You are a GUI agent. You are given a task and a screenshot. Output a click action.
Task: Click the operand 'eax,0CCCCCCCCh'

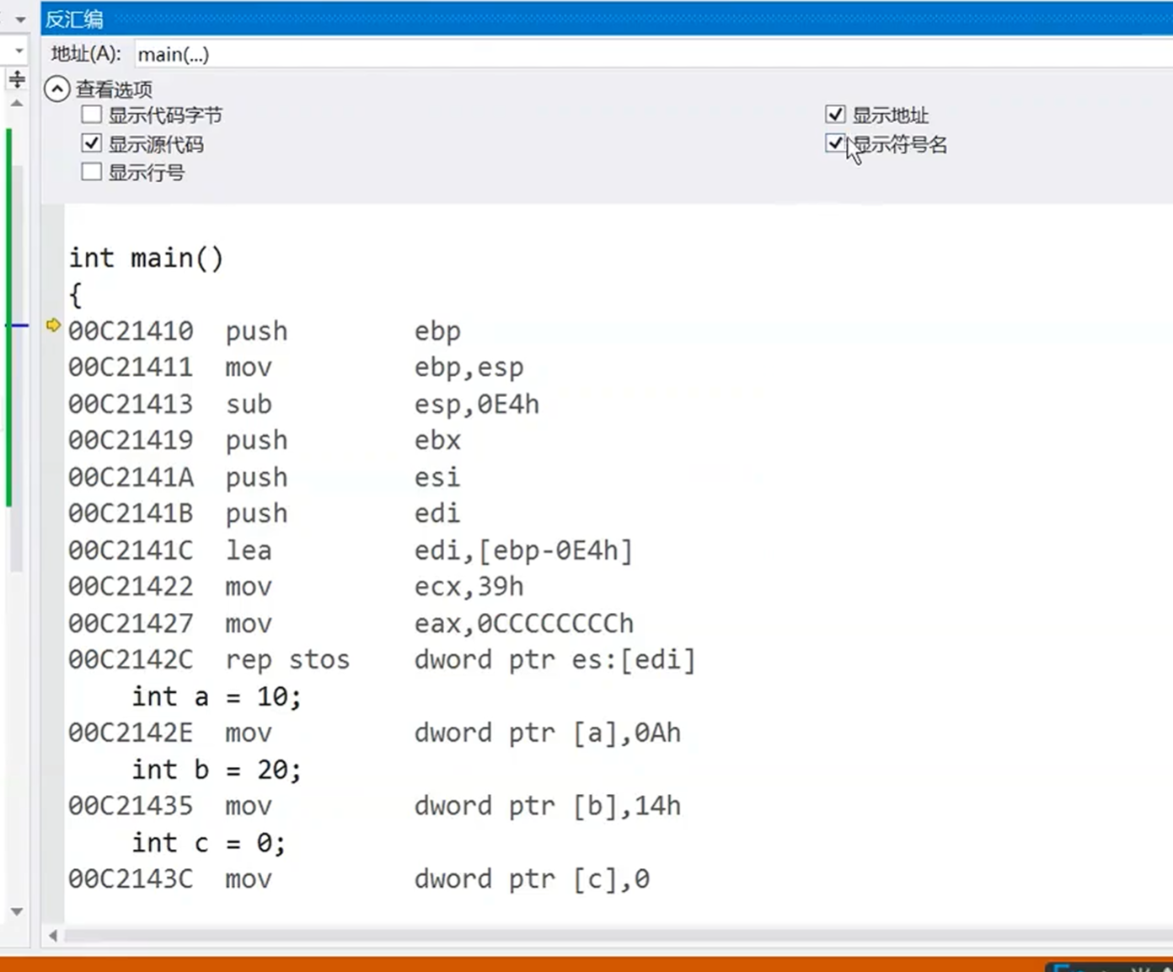pyautogui.click(x=524, y=624)
